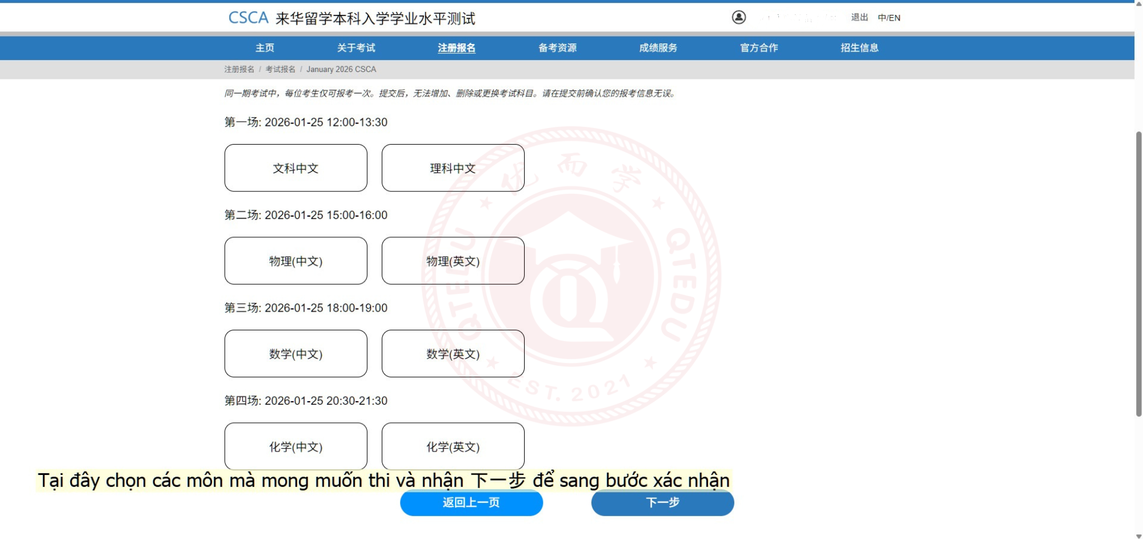Open the 关于考试 menu item
The width and height of the screenshot is (1143, 539).
(x=356, y=48)
